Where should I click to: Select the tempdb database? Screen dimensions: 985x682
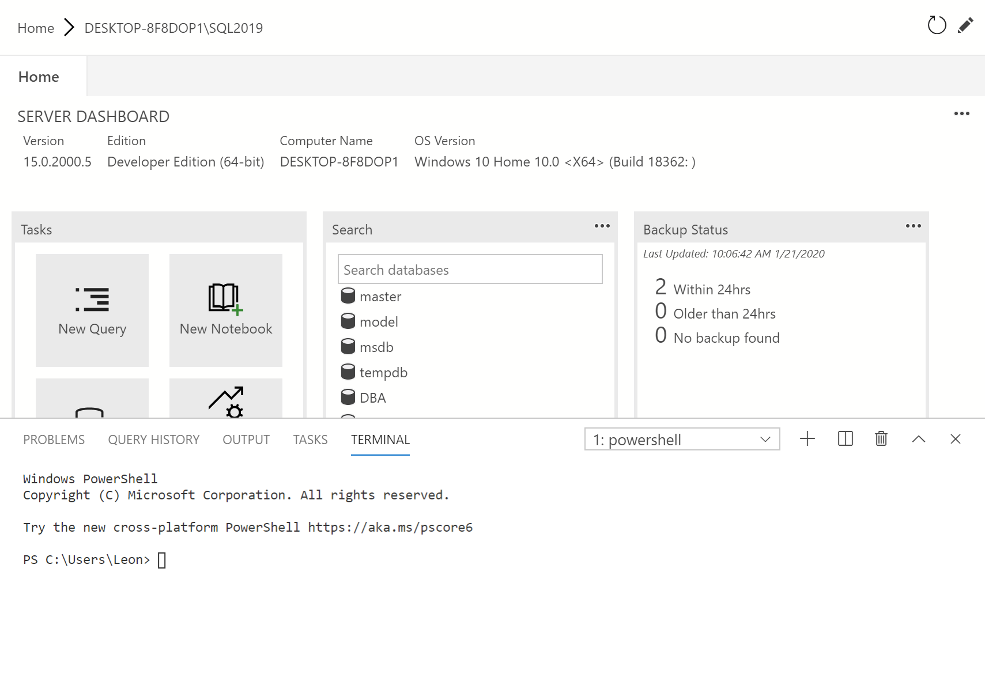point(383,373)
